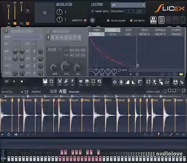Click the wrench tools icon

tap(66, 81)
